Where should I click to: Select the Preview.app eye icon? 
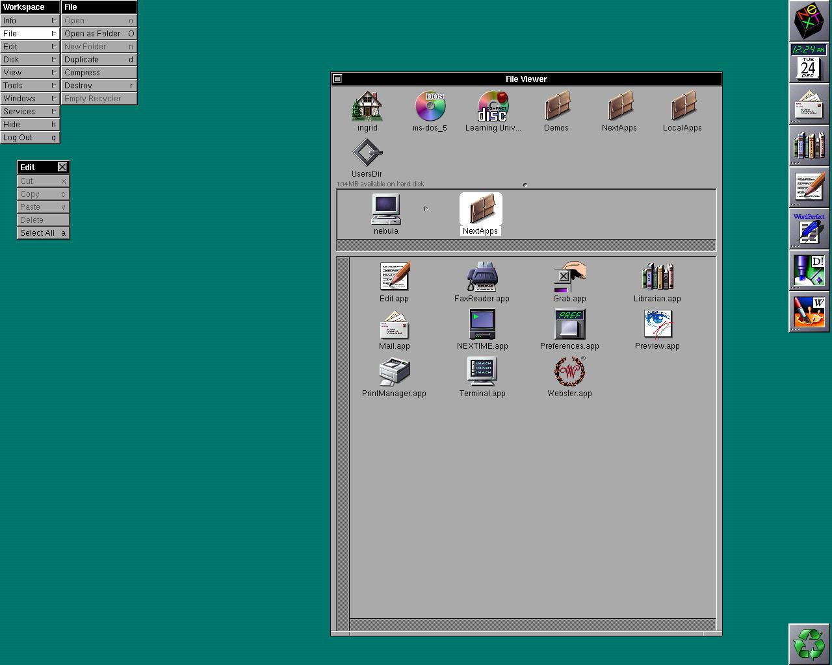657,325
